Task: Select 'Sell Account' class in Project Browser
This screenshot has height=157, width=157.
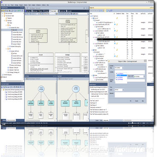Action: click(x=18, y=56)
